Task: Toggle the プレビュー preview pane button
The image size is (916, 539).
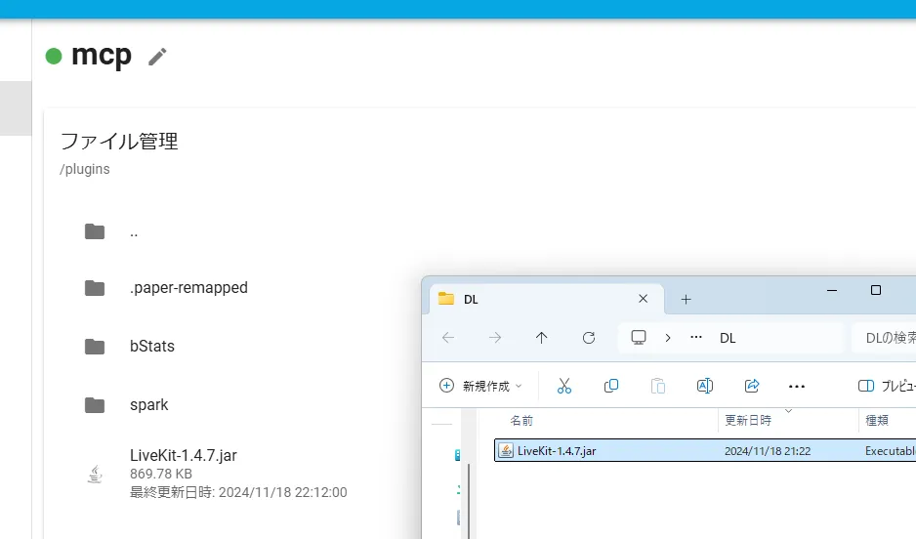Action: click(886, 386)
